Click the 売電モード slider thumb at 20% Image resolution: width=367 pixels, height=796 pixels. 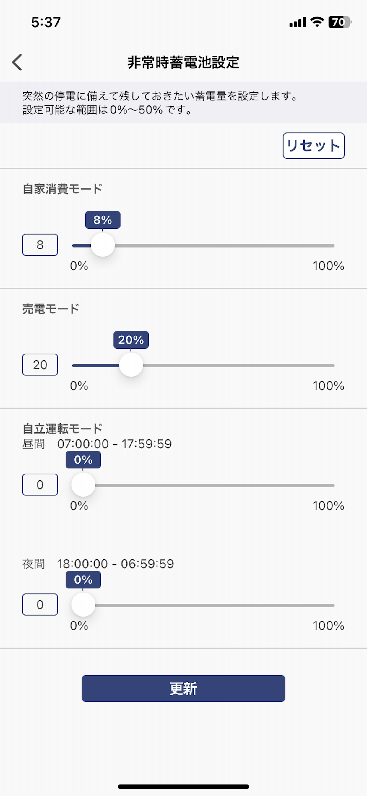pyautogui.click(x=131, y=365)
